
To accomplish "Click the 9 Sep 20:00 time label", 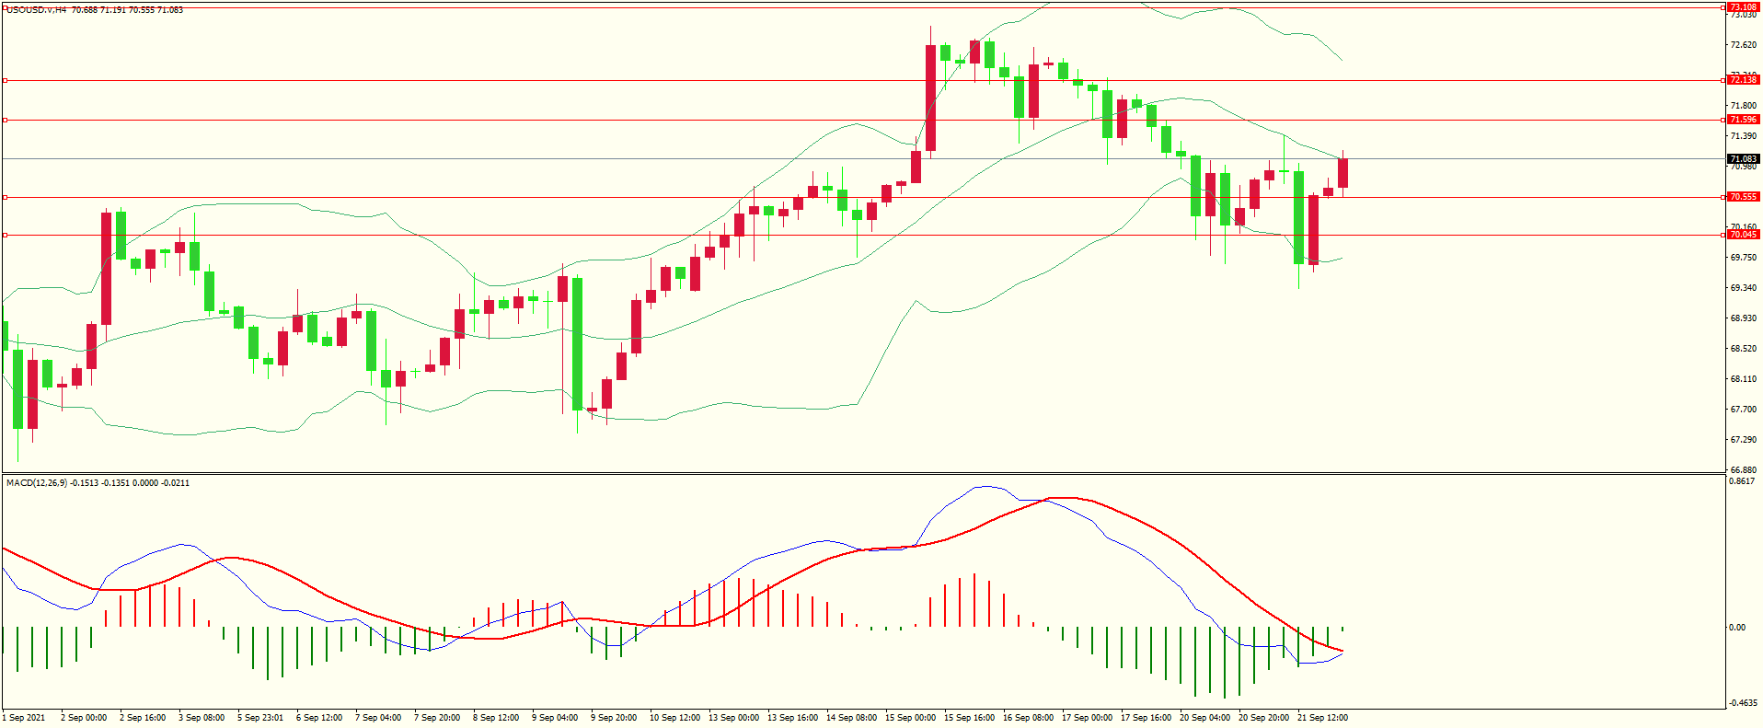I will pyautogui.click(x=614, y=718).
